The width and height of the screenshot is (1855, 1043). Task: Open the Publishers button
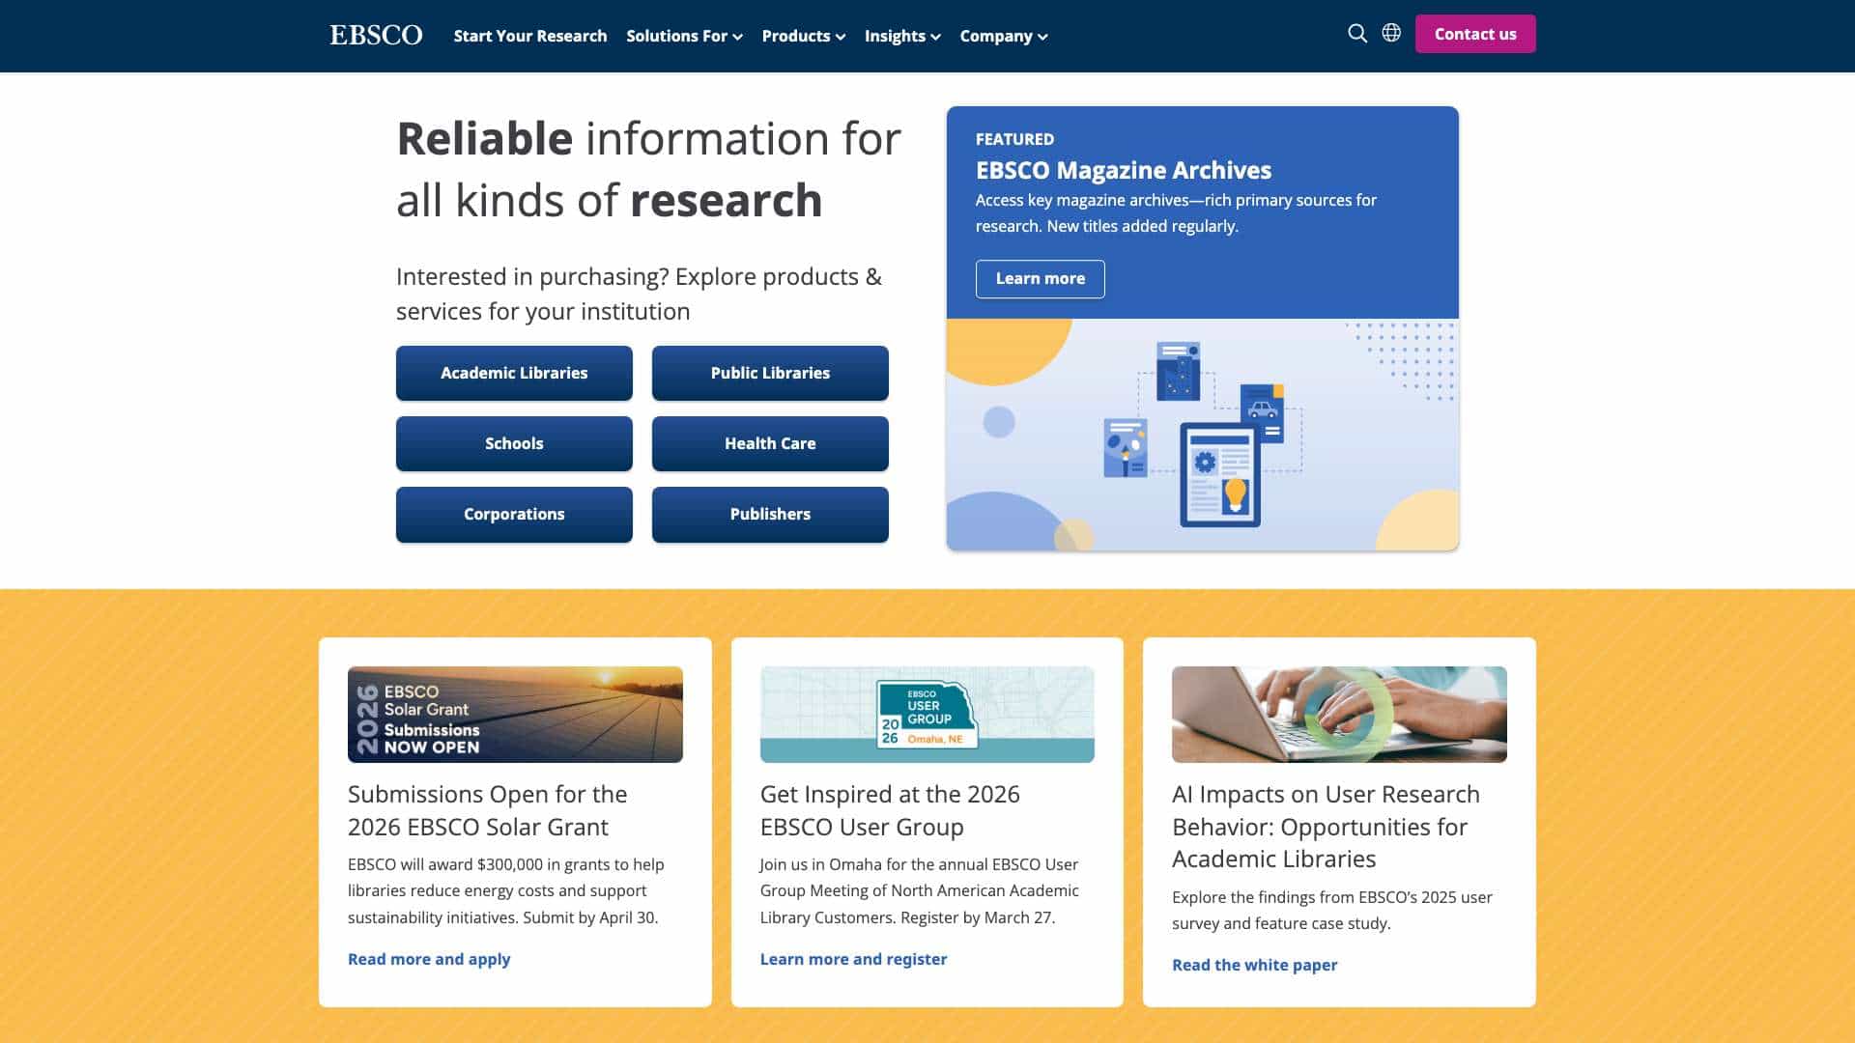(x=770, y=514)
